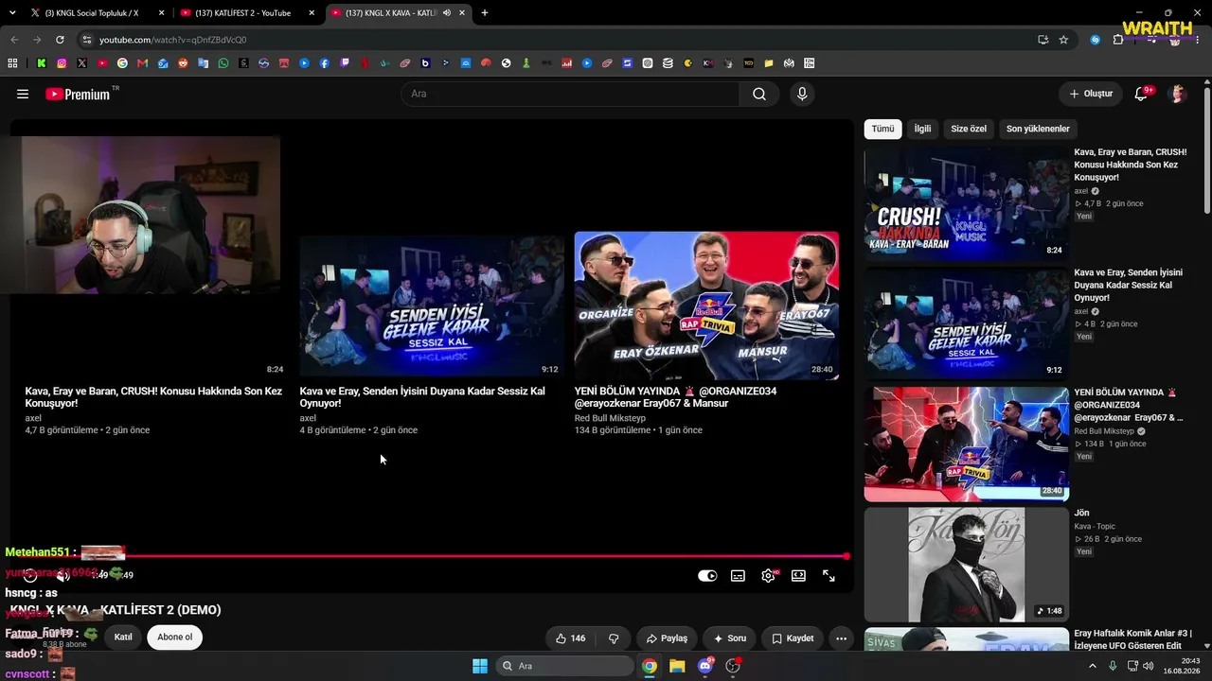Open the YouTube hamburger guide menu
The image size is (1212, 681).
(x=23, y=94)
